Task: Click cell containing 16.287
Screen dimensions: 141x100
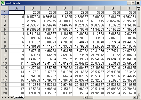Action: pyautogui.click(x=49, y=76)
